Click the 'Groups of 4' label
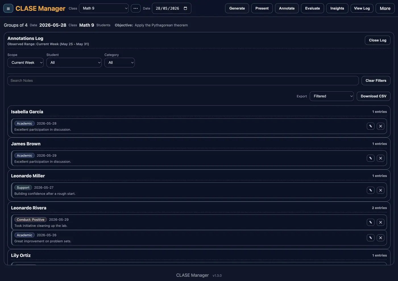Image resolution: width=398 pixels, height=281 pixels. pyautogui.click(x=16, y=25)
